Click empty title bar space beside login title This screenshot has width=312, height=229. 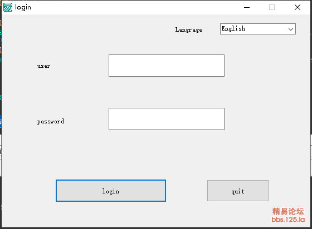coord(135,7)
